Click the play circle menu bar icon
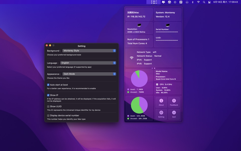 pyautogui.click(x=175, y=2)
